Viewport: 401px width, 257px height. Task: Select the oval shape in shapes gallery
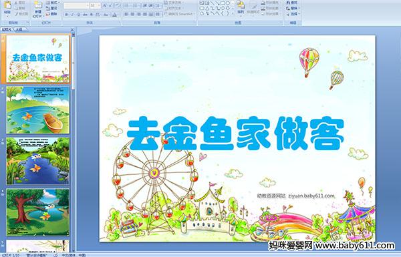point(228,3)
